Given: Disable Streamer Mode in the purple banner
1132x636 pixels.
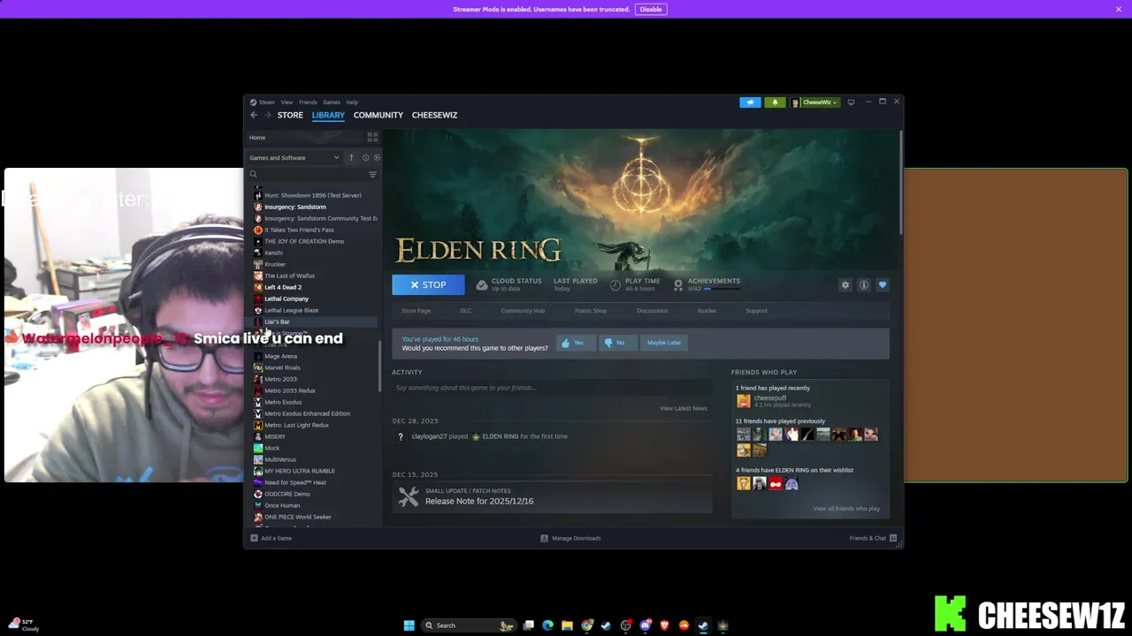Looking at the screenshot, I should pyautogui.click(x=651, y=9).
